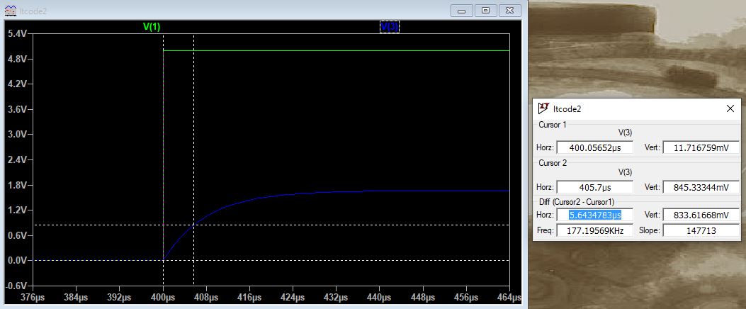This screenshot has width=746, height=309.
Task: Maximize the ltcode2 waveform window
Action: 485,11
